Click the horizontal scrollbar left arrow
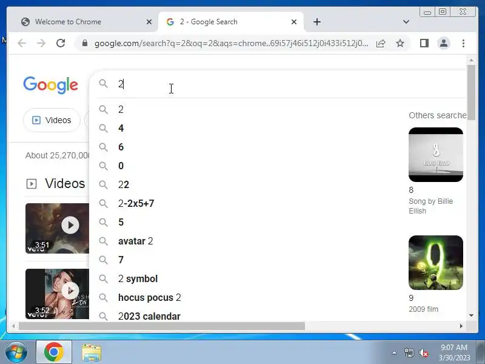Viewport: 485px width, 364px height. pos(13,326)
